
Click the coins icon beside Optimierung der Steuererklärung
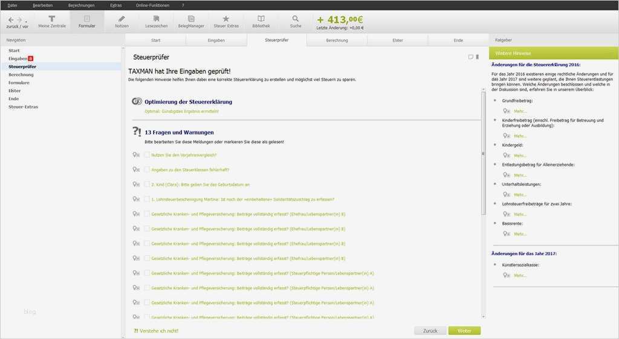pos(137,101)
